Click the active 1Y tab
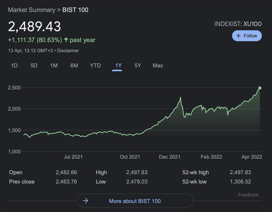The image size is (272, 212). click(x=118, y=65)
